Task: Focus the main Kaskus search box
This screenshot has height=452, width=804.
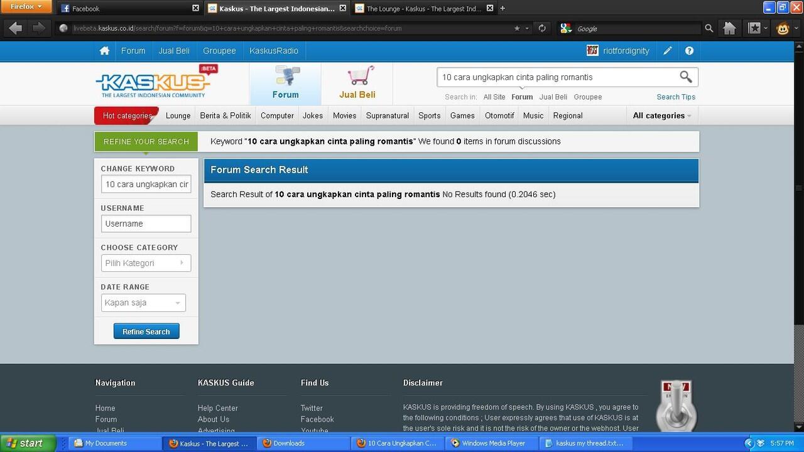Action: click(x=558, y=77)
